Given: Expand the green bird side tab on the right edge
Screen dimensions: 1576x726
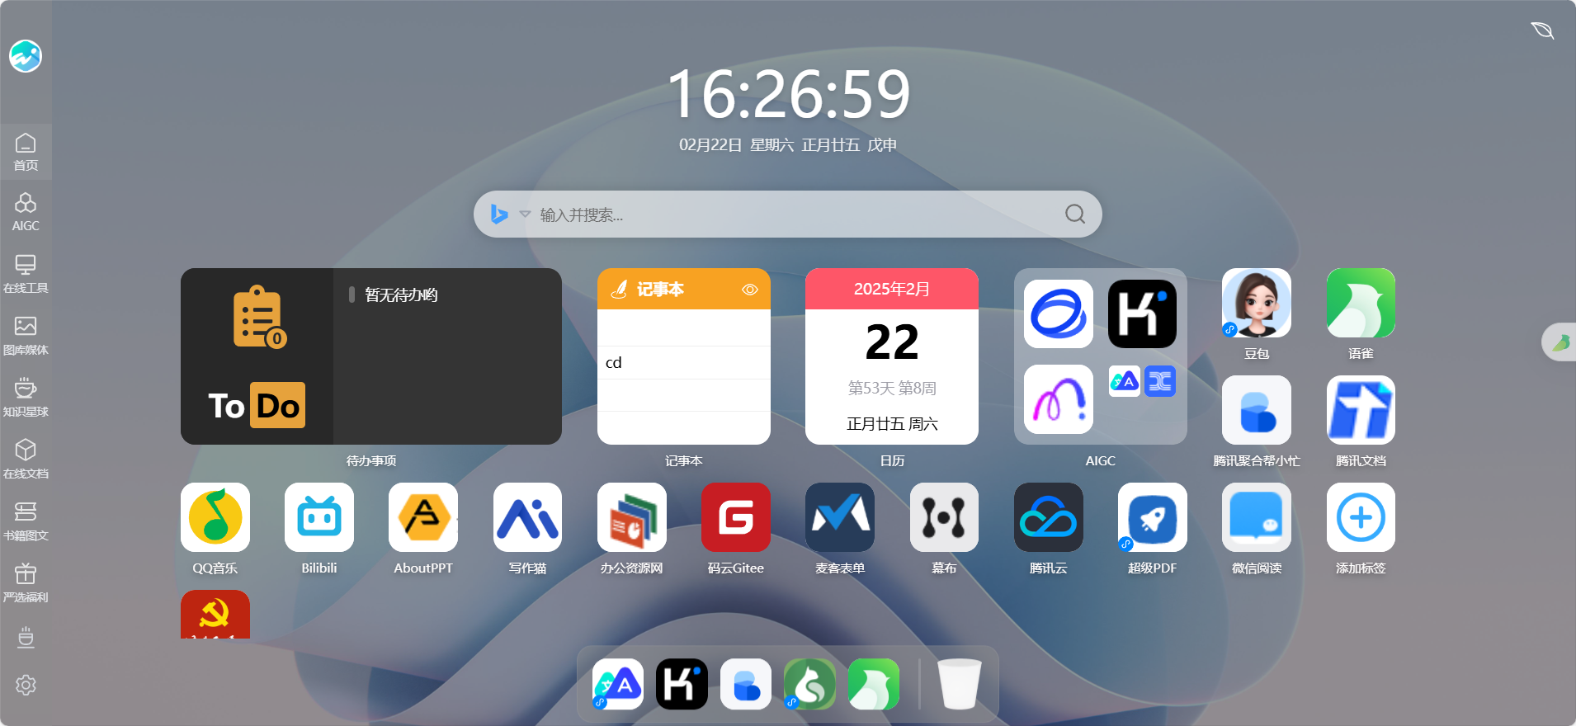Looking at the screenshot, I should 1559,342.
